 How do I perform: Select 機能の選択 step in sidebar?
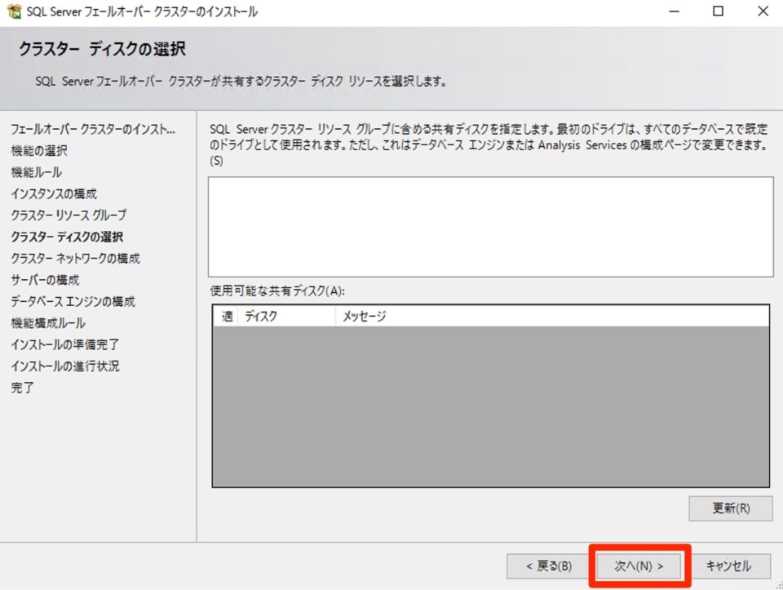[39, 151]
